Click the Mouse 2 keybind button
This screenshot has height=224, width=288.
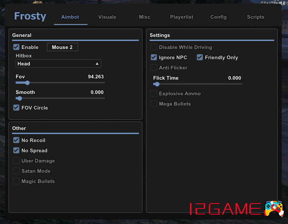[63, 47]
